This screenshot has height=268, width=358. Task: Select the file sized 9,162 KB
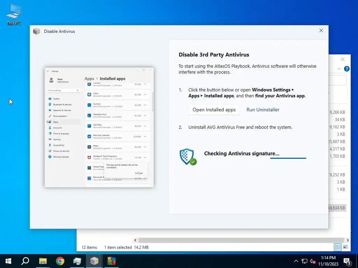click(x=337, y=127)
